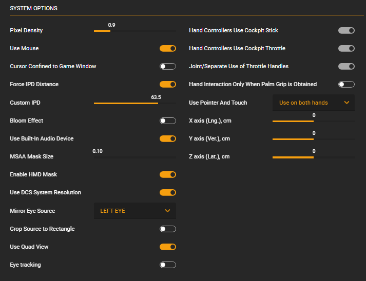Screen dimensions: 366x281
Task: Click the MSAA Mask Size slider
Action: (x=135, y=157)
